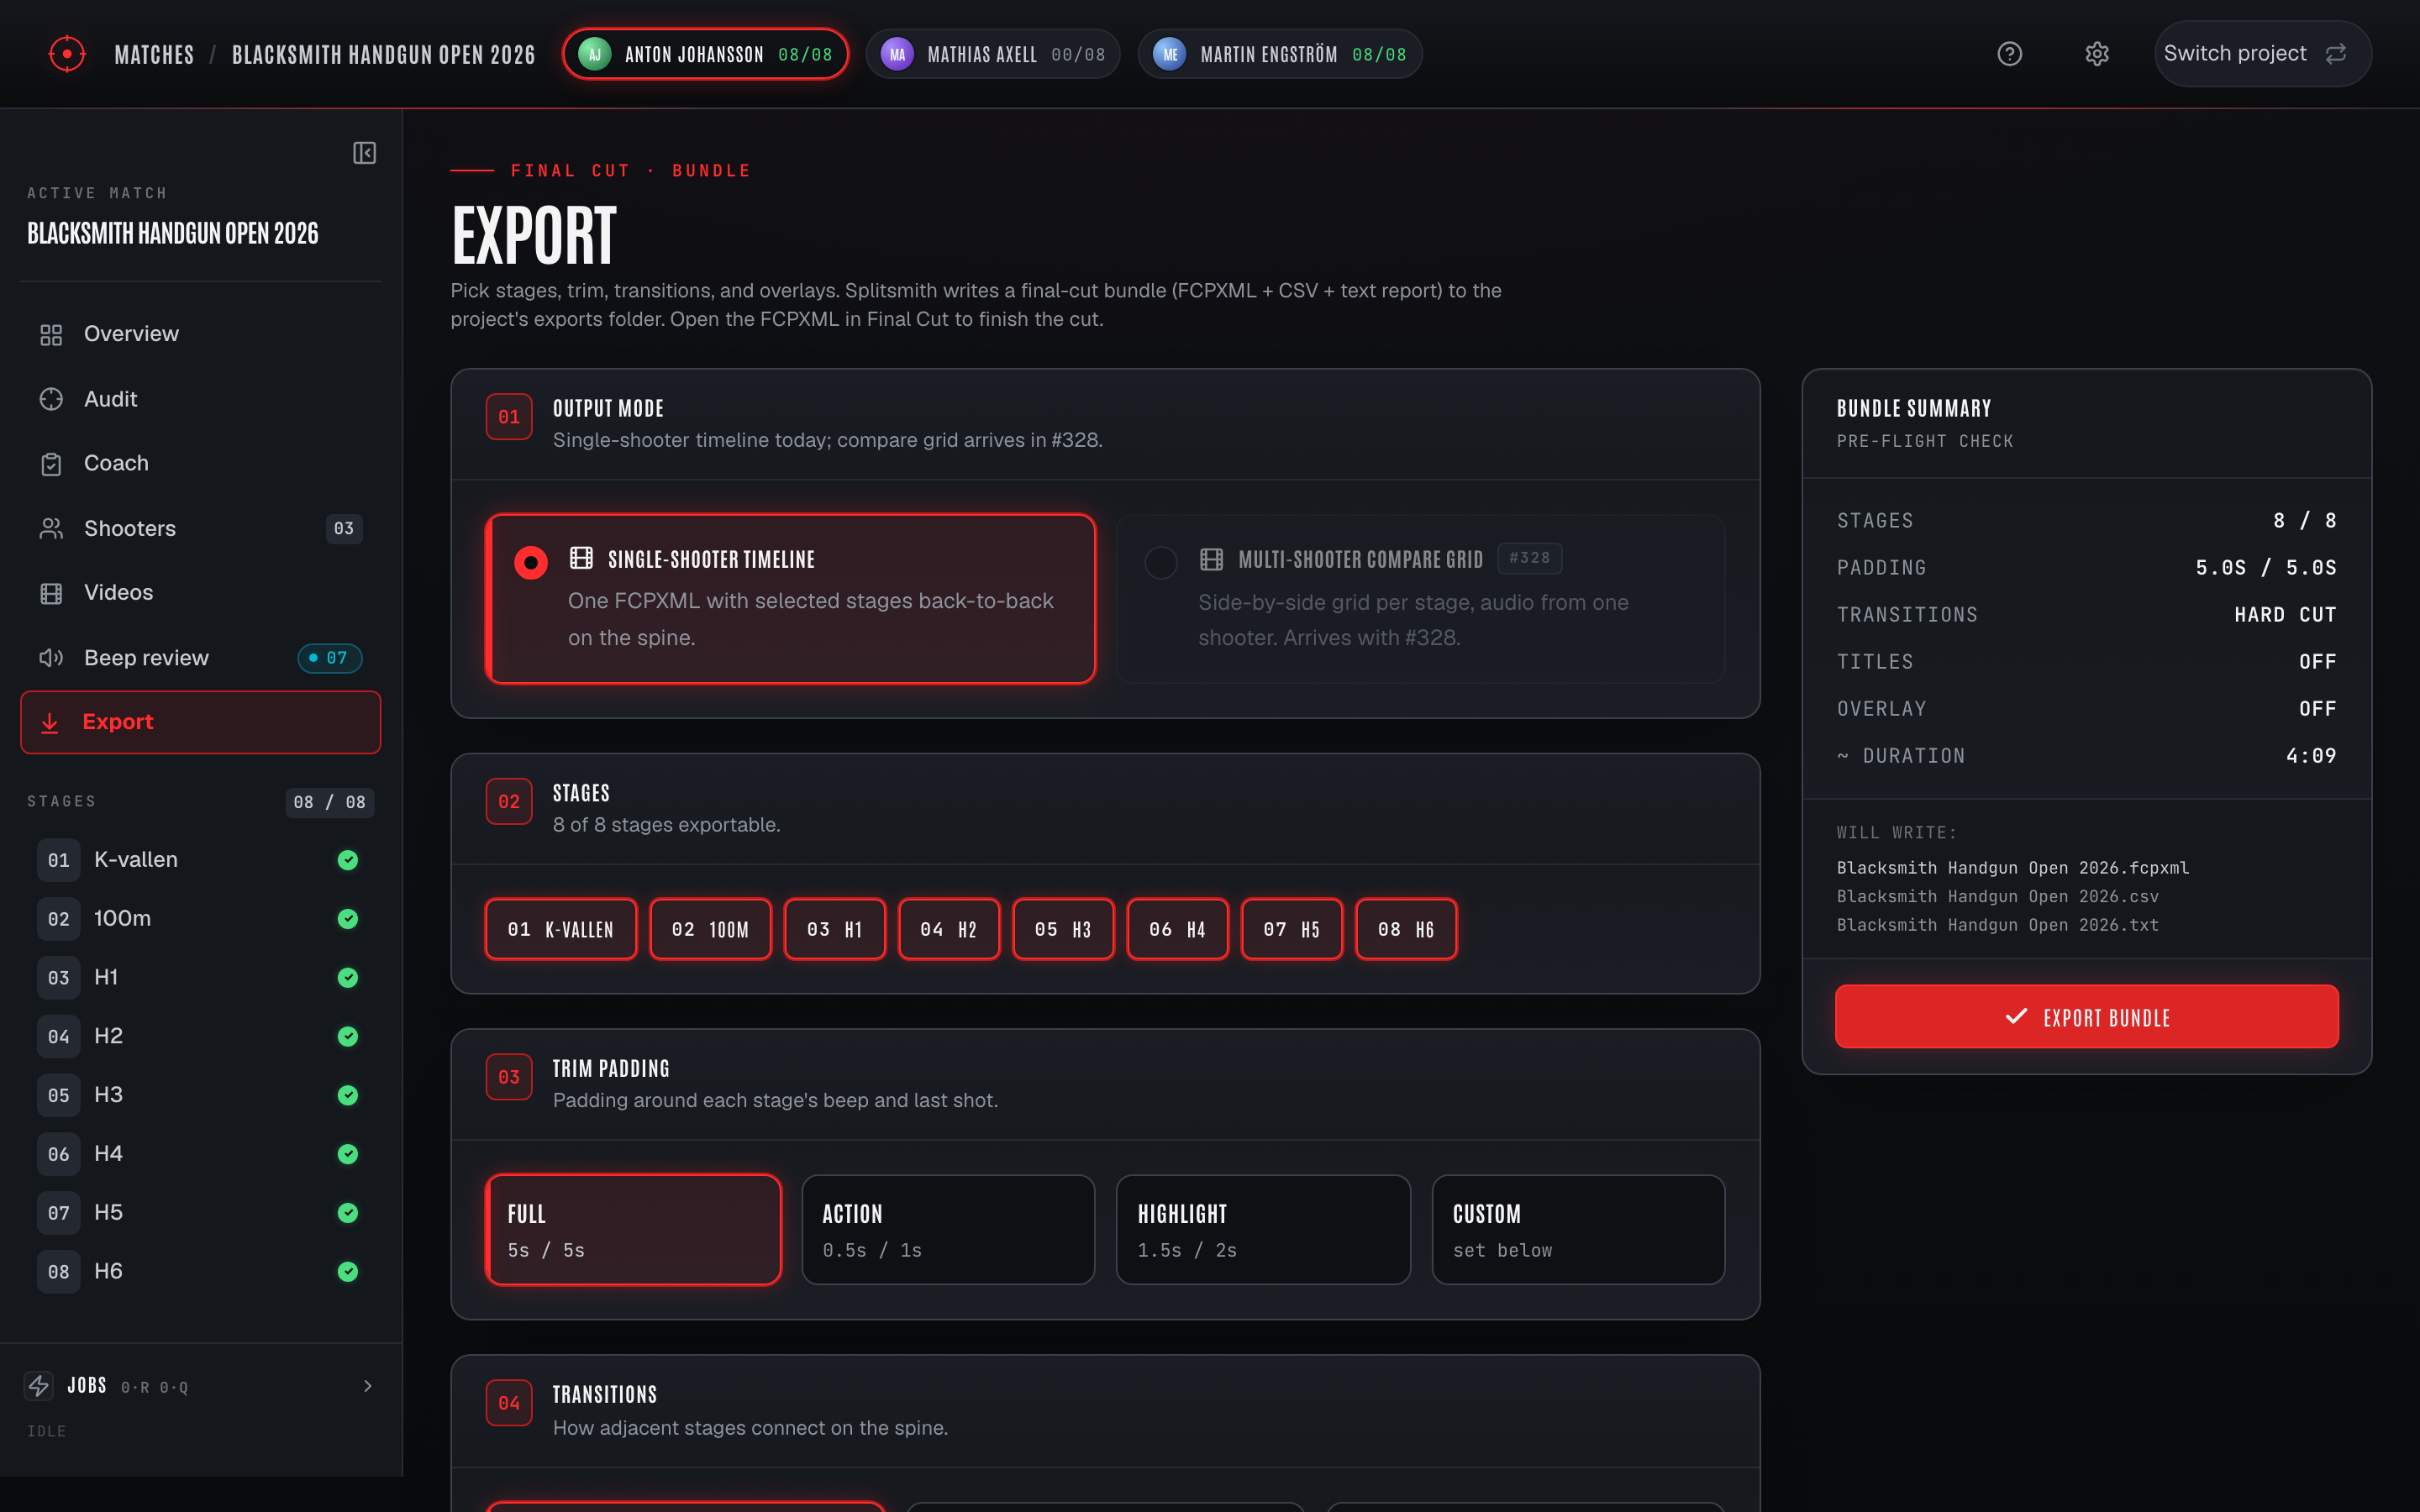Toggle stage chip 05 H3
The width and height of the screenshot is (2420, 1512).
pyautogui.click(x=1063, y=929)
